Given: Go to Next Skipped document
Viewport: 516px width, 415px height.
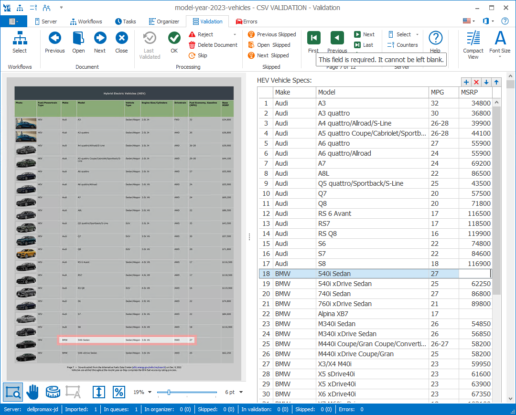Looking at the screenshot, I should (x=269, y=55).
